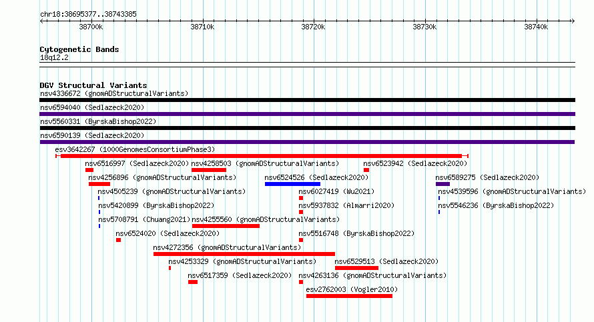The image size is (594, 322).
Task: Open nsv5546236 (ByrskaBishop2022) label
Action: point(496,205)
